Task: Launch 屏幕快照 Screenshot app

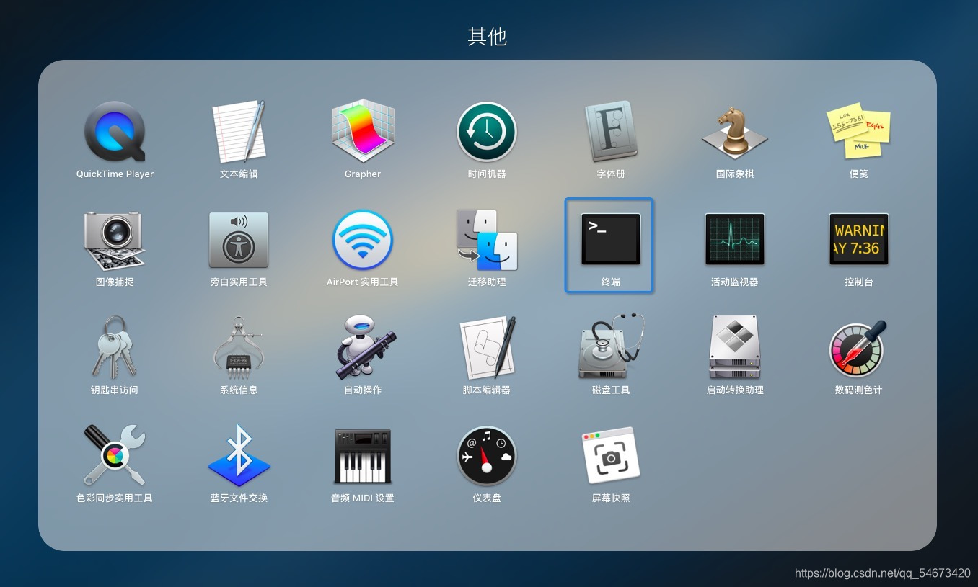Action: [x=611, y=456]
